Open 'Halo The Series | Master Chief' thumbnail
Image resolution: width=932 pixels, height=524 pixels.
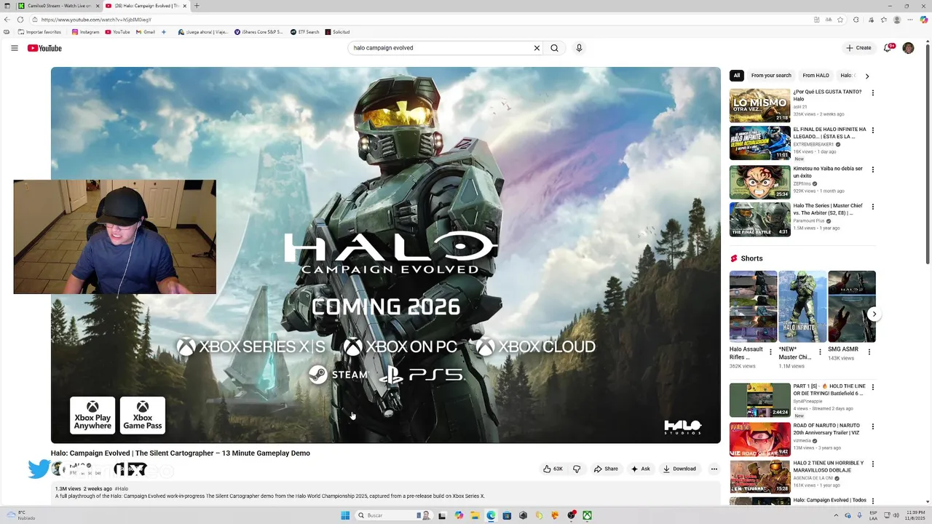point(759,219)
